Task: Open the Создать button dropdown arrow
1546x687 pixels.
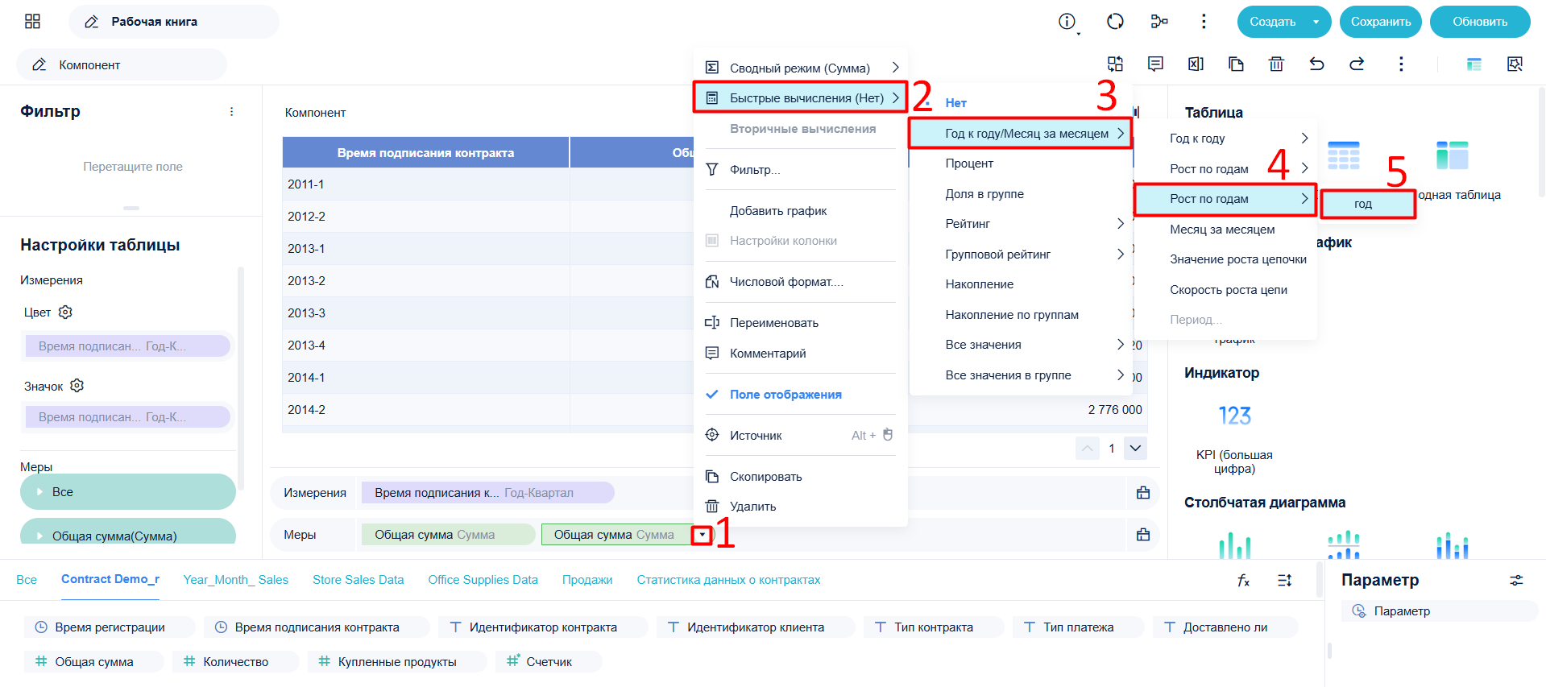Action: [x=1316, y=22]
